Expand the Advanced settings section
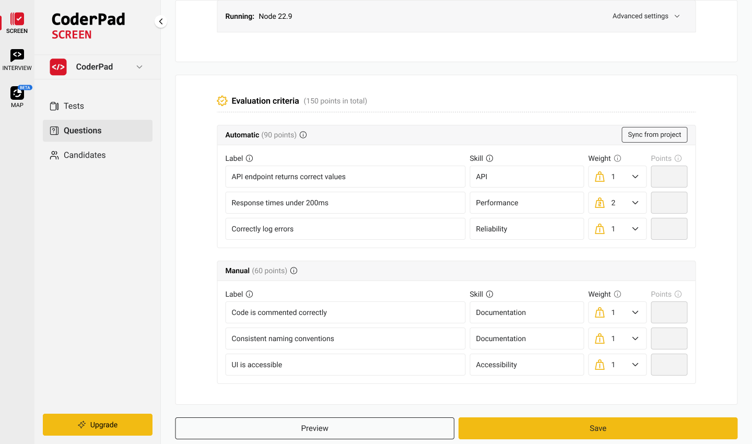 pyautogui.click(x=646, y=16)
